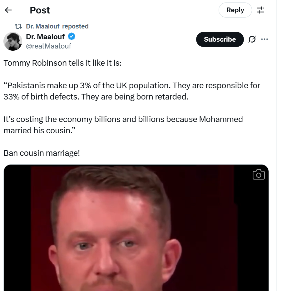287x291 pixels.
Task: Click the camera icon on the video
Action: point(258,175)
